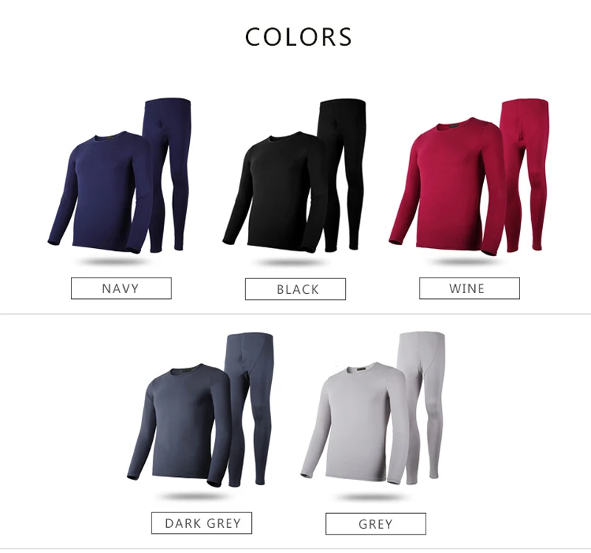This screenshot has height=553, width=591.
Task: Select the WINE color label
Action: click(470, 289)
